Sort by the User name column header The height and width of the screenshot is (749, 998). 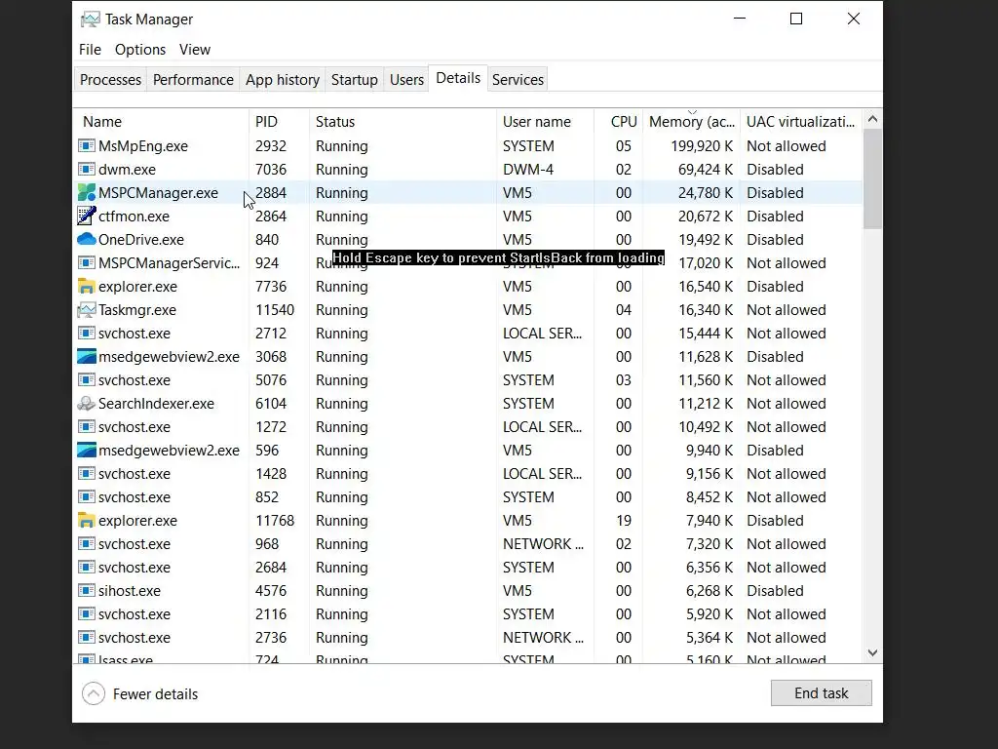[546, 122]
